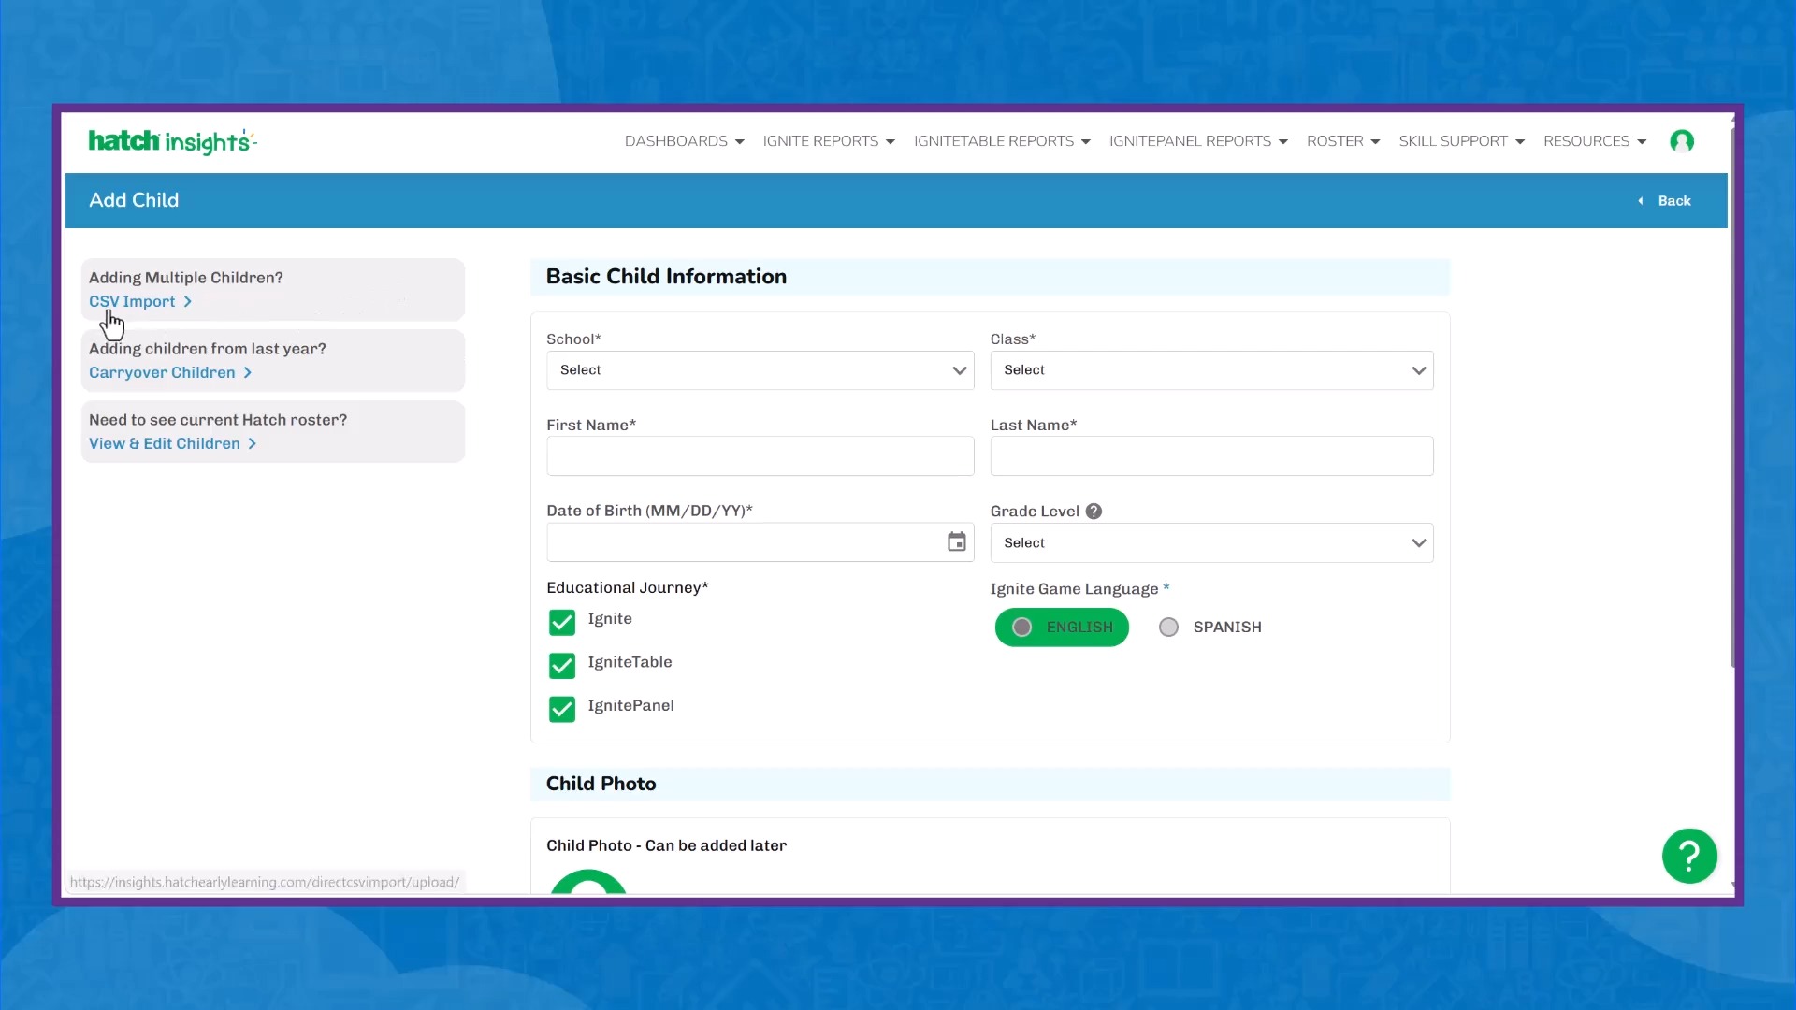
Task: Click the chevron beside CSV Import
Action: pos(188,302)
